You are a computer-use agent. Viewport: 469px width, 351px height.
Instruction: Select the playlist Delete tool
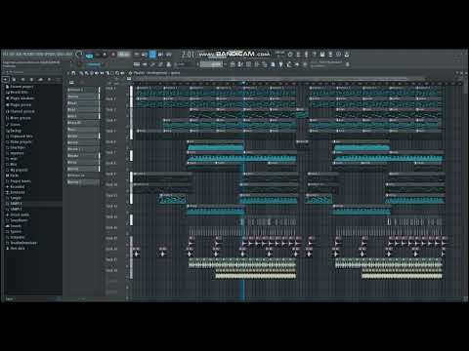pyautogui.click(x=91, y=73)
